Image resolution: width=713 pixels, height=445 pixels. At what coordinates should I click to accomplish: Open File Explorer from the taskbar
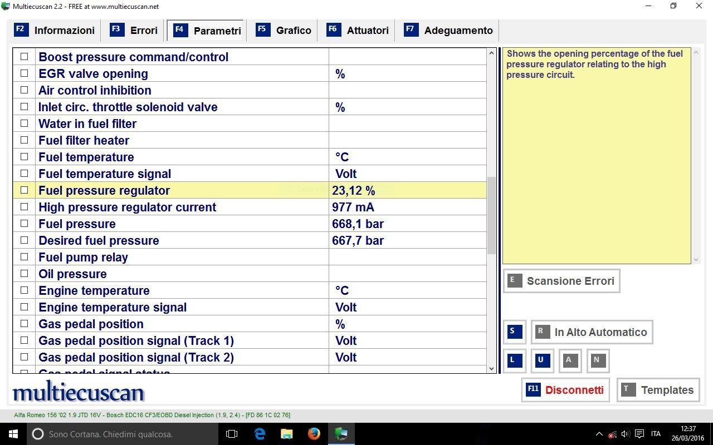tap(286, 434)
